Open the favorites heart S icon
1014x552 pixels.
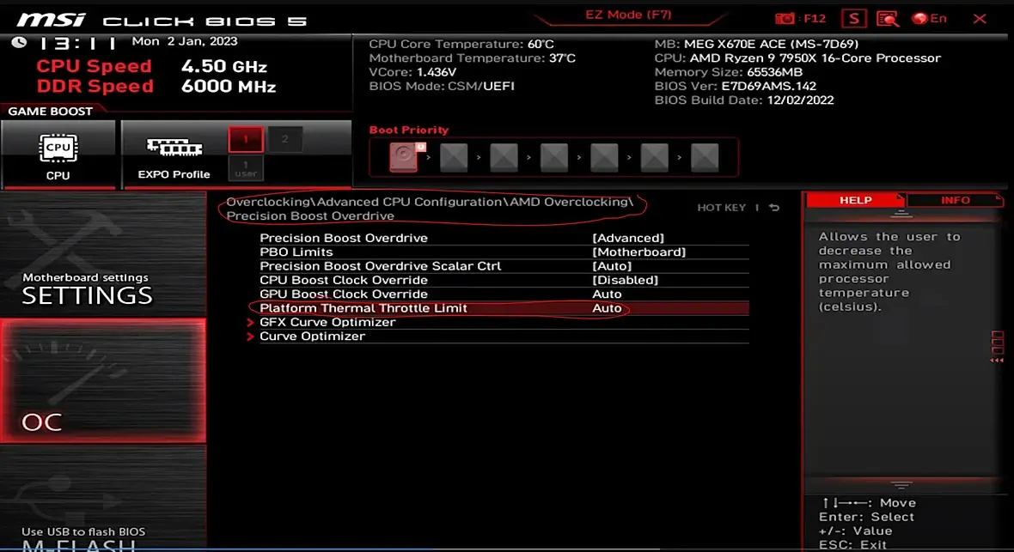point(853,18)
